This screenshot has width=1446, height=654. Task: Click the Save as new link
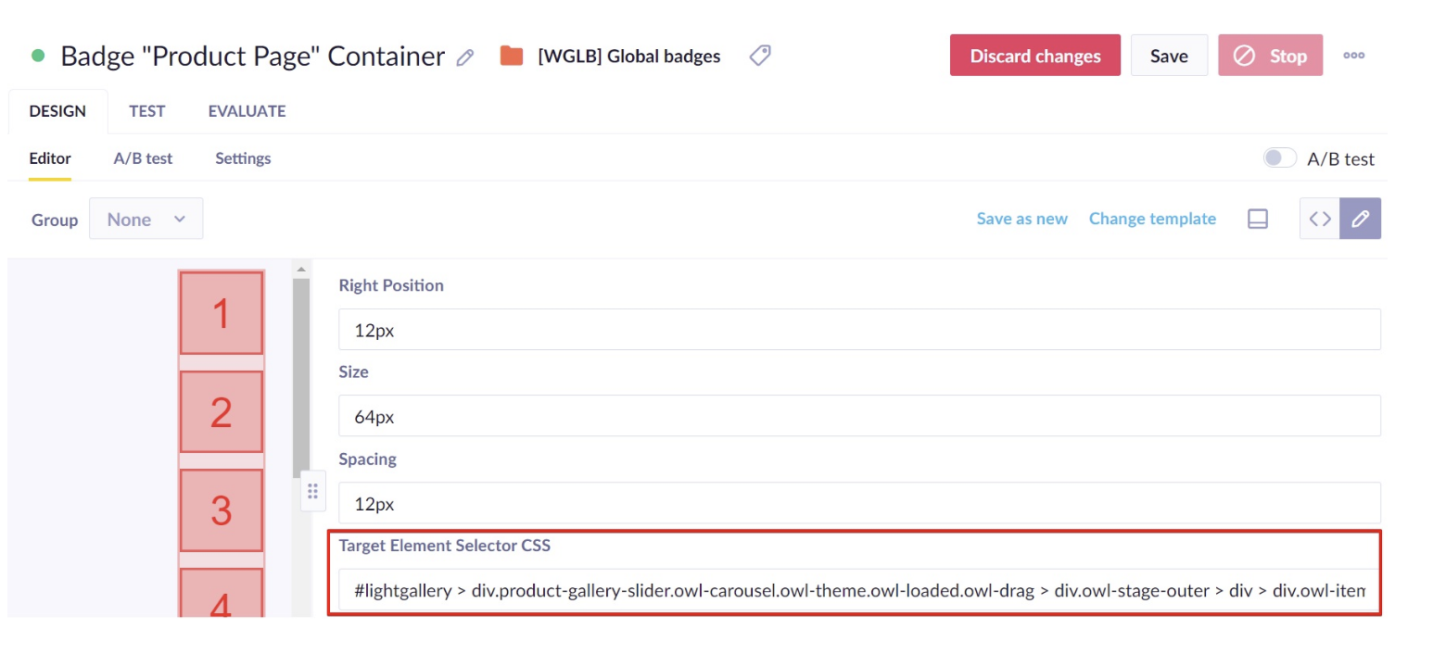(1022, 219)
